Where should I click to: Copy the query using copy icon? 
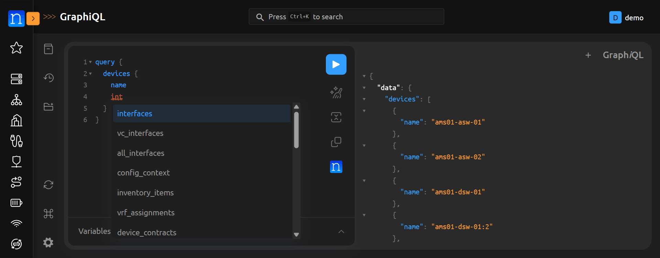[x=336, y=142]
